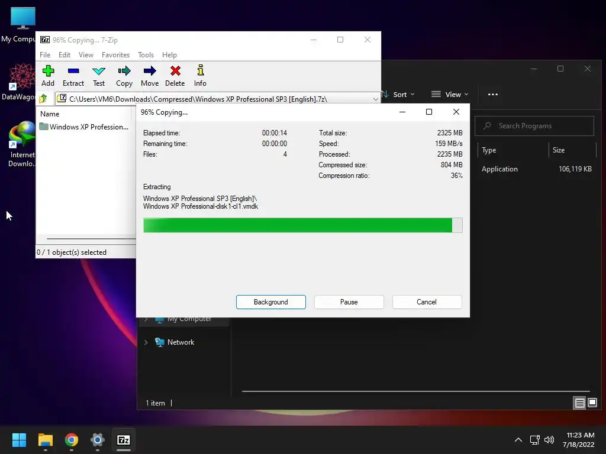
Task: Open the network status tray icon
Action: point(534,440)
